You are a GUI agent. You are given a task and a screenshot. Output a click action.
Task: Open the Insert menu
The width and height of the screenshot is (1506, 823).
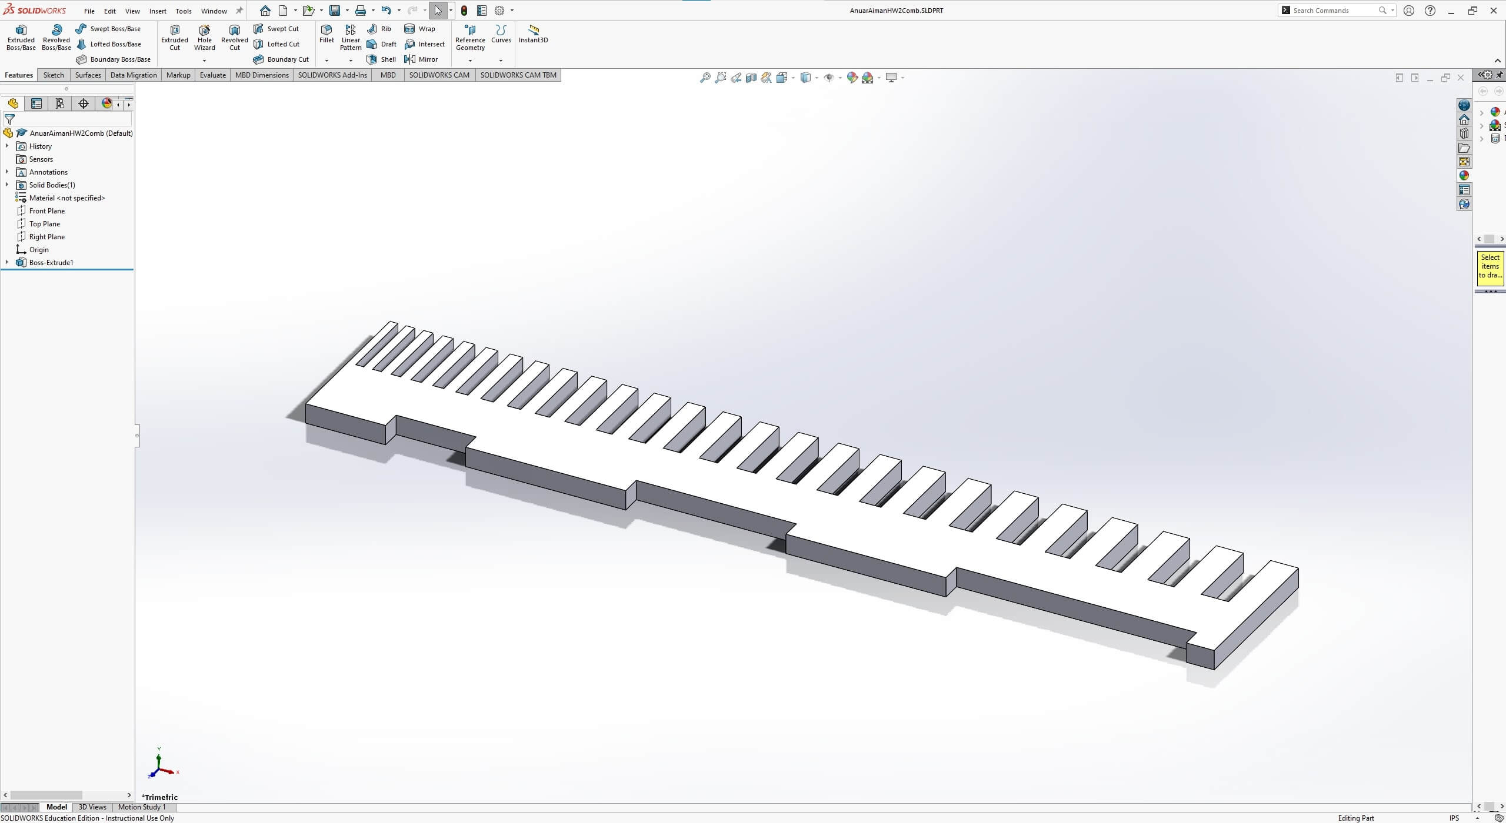(x=158, y=11)
